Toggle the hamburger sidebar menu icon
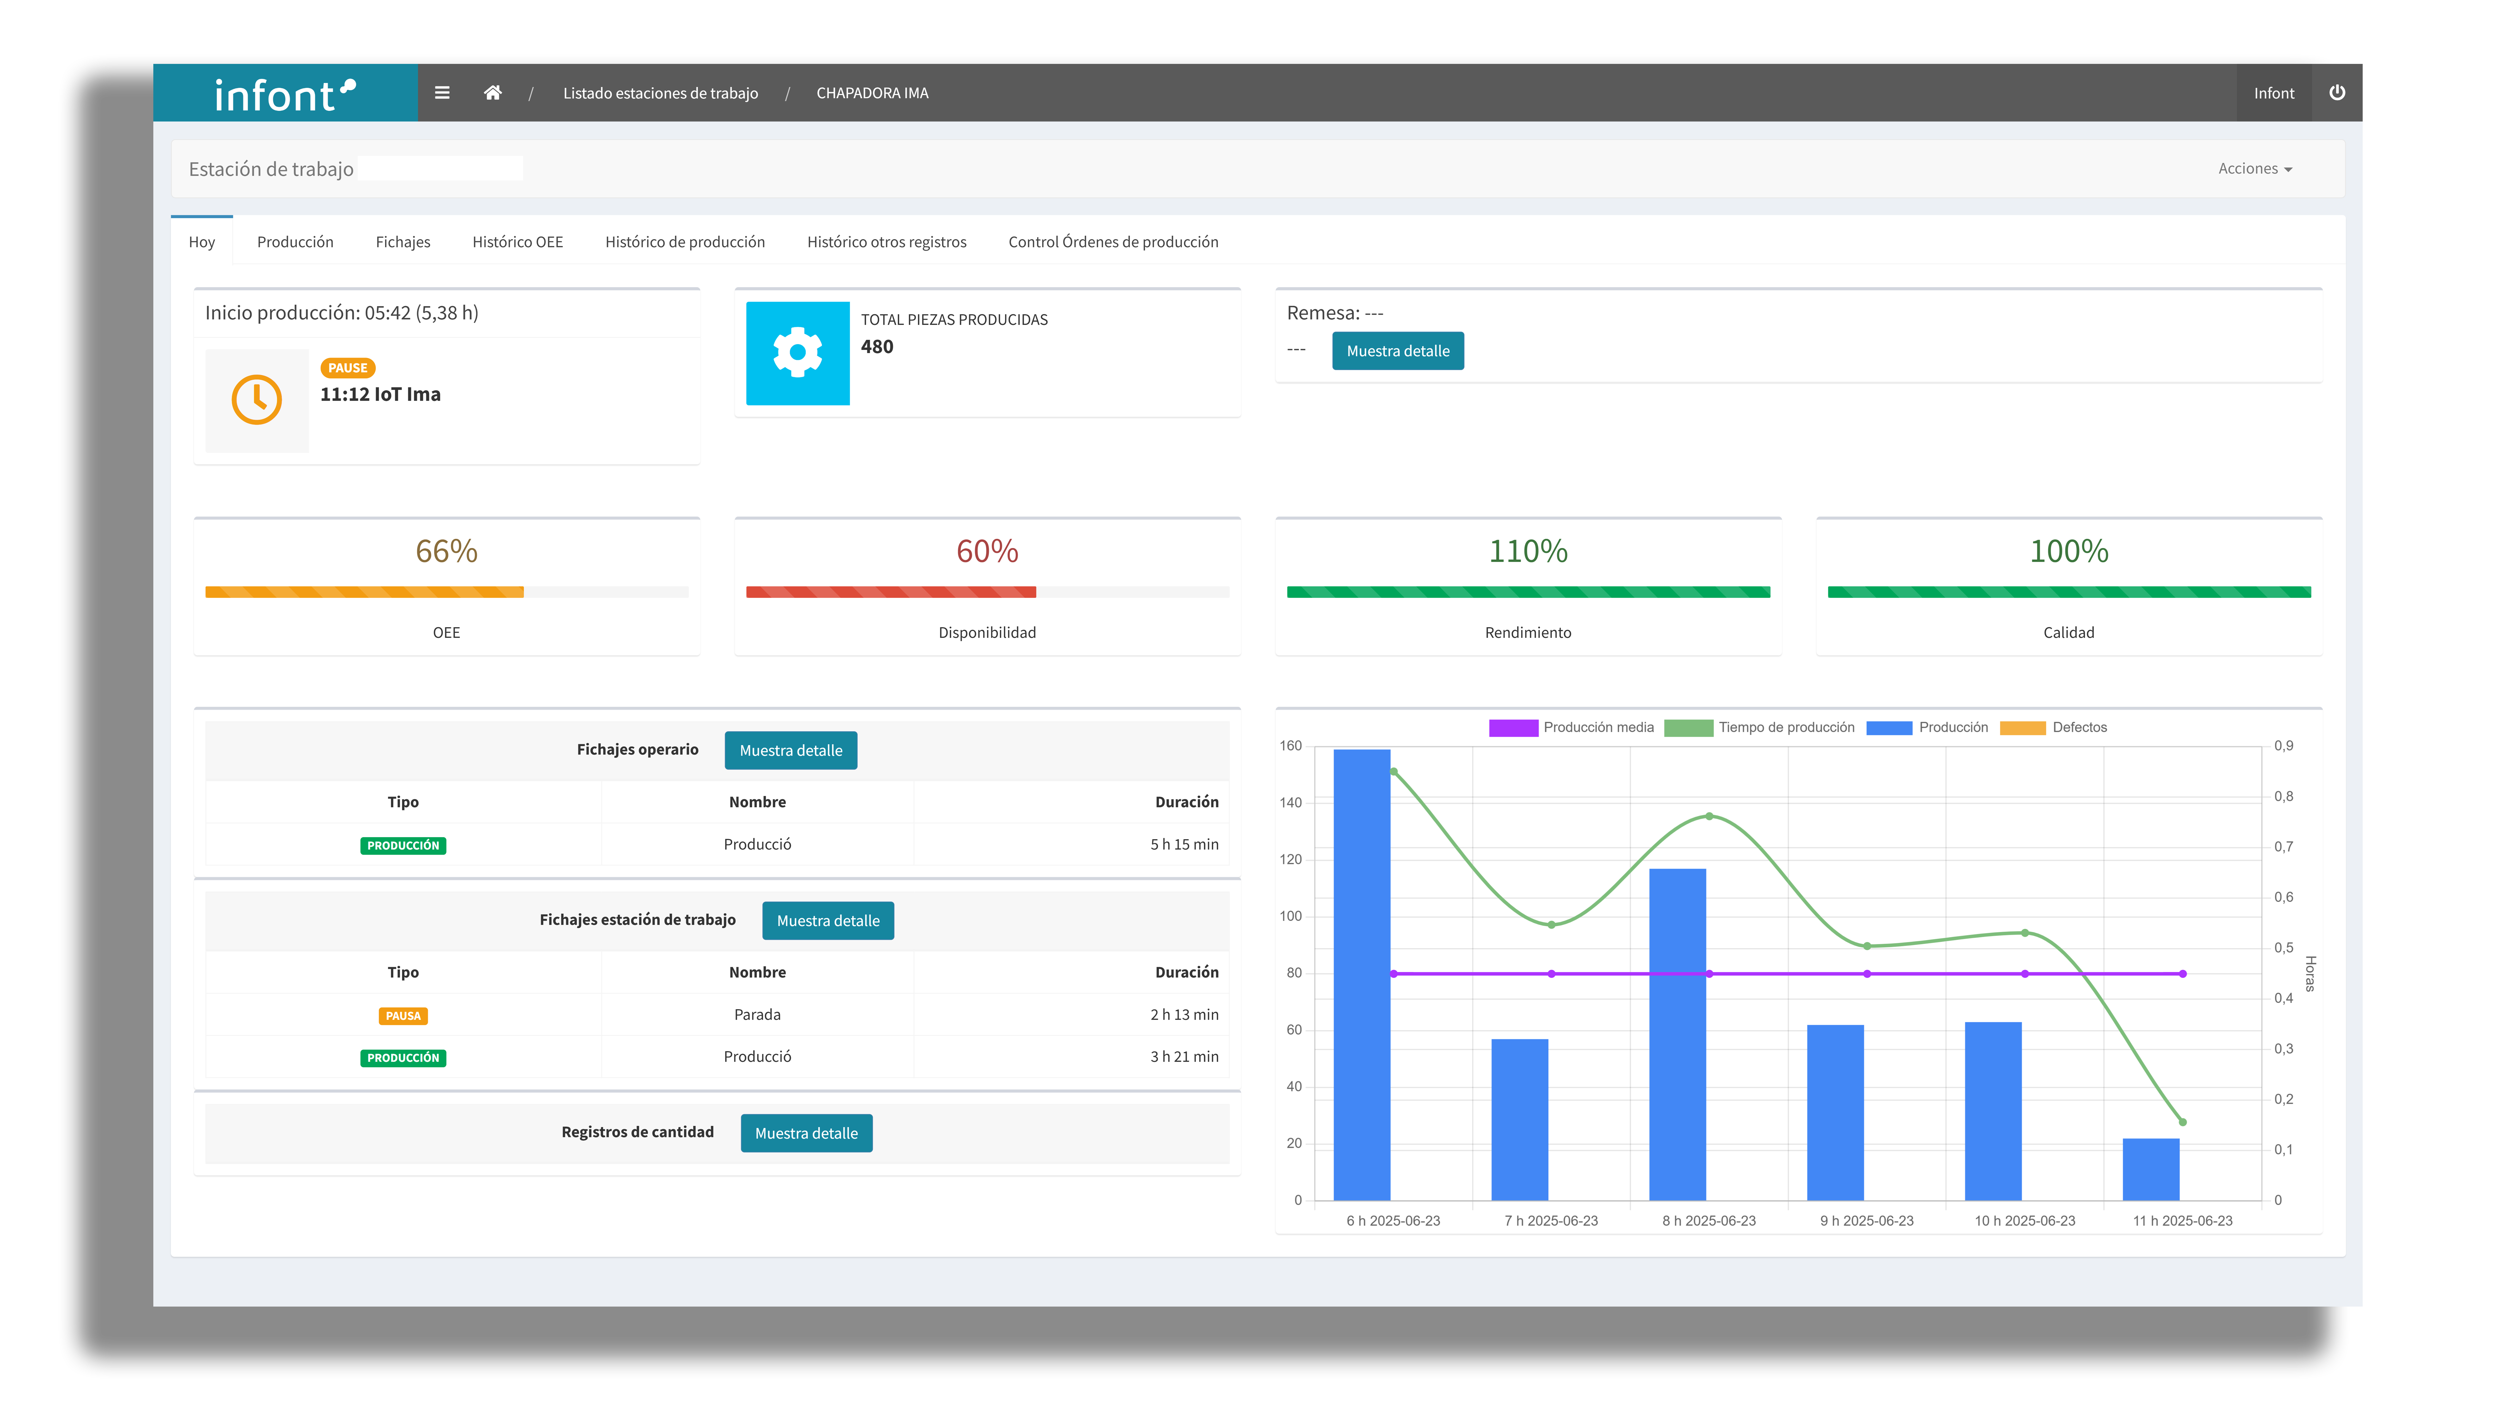The width and height of the screenshot is (2516, 1415). tap(442, 93)
